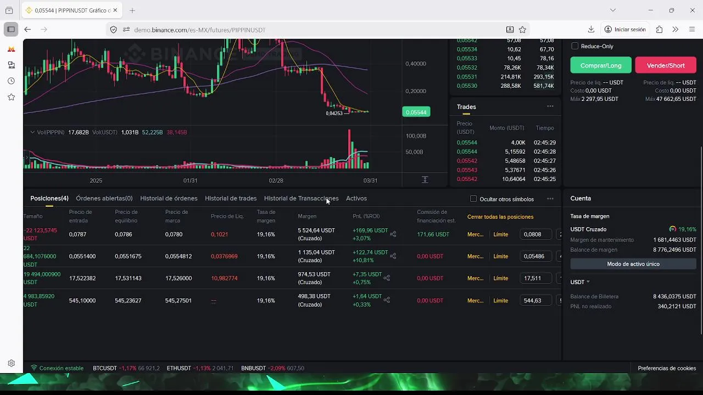Open Preferencias de cookies
This screenshot has width=703, height=395.
click(x=667, y=368)
